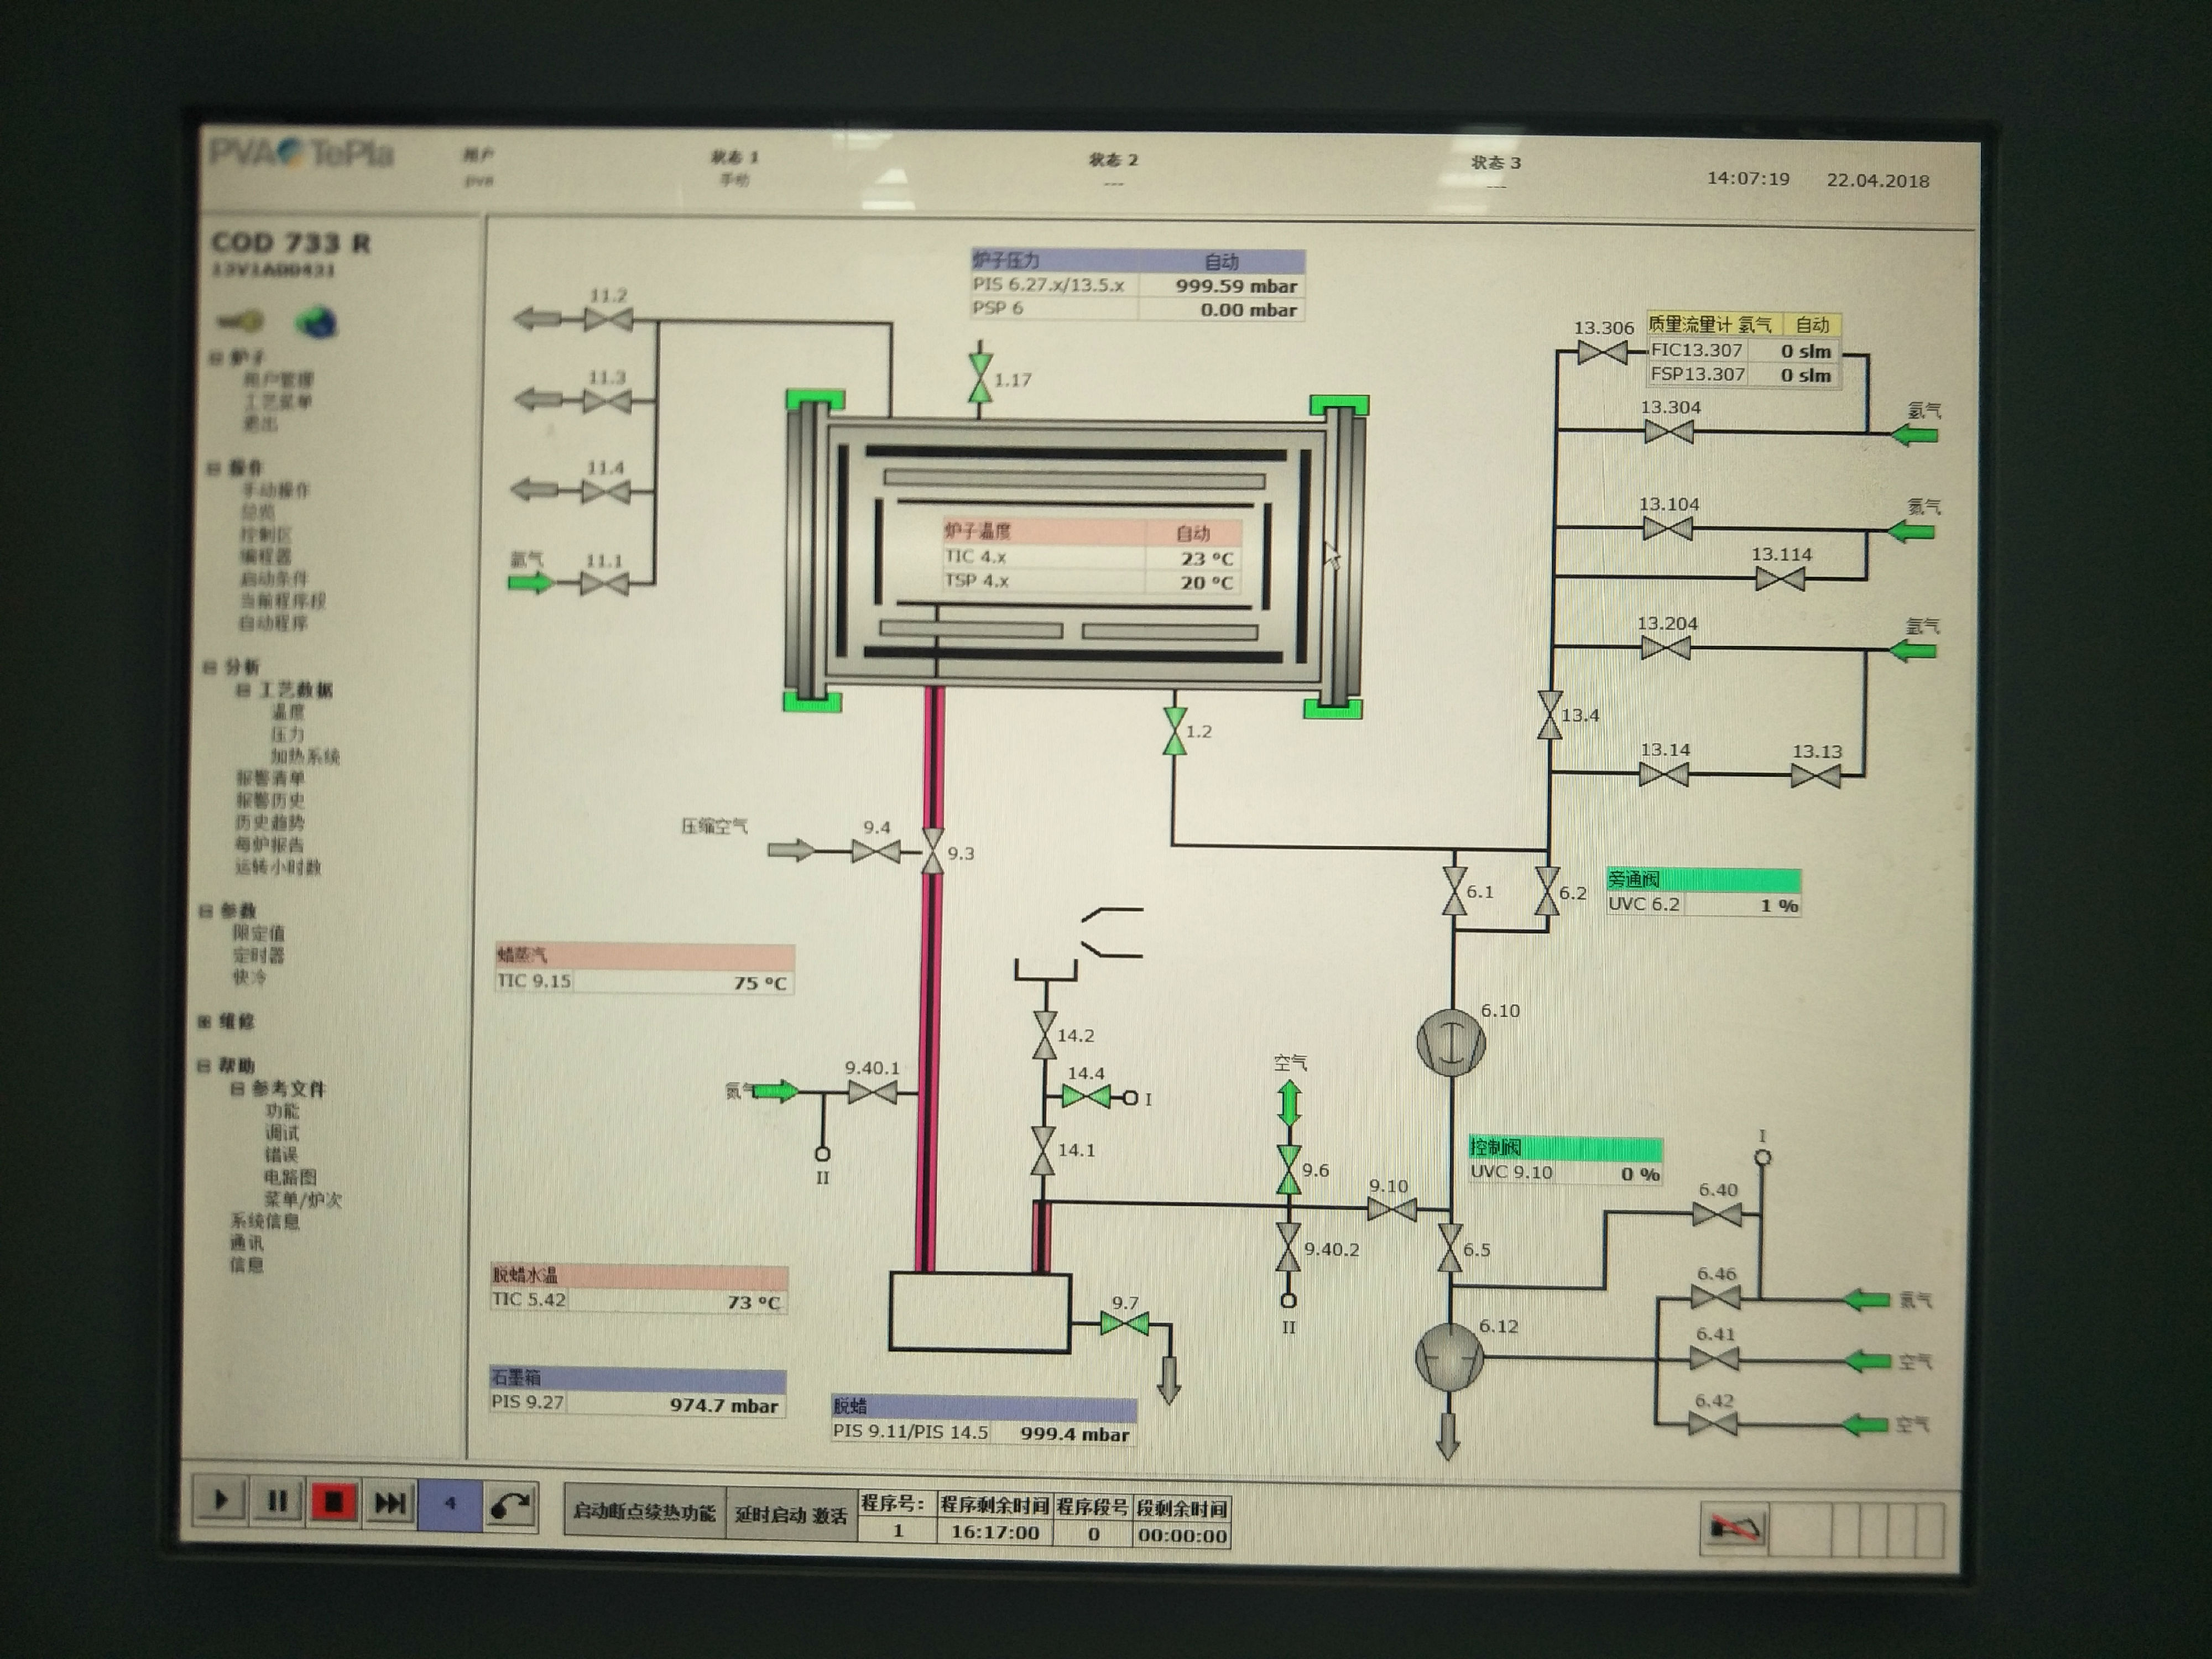Click the globe language icon
2212x1659 pixels.
coord(316,322)
